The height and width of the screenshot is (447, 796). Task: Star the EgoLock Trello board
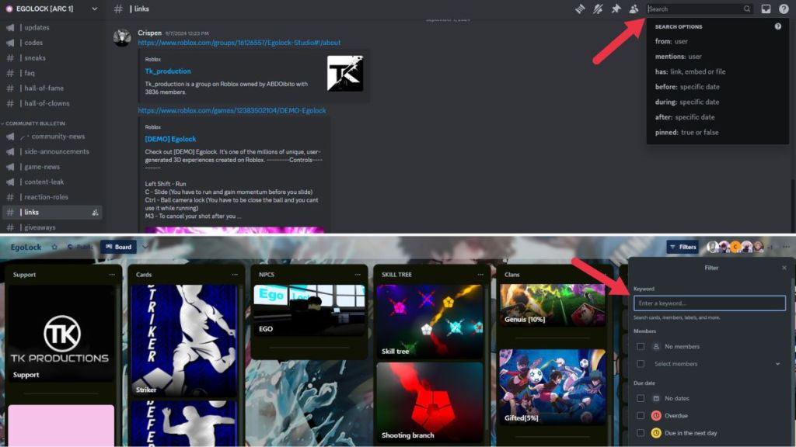54,248
